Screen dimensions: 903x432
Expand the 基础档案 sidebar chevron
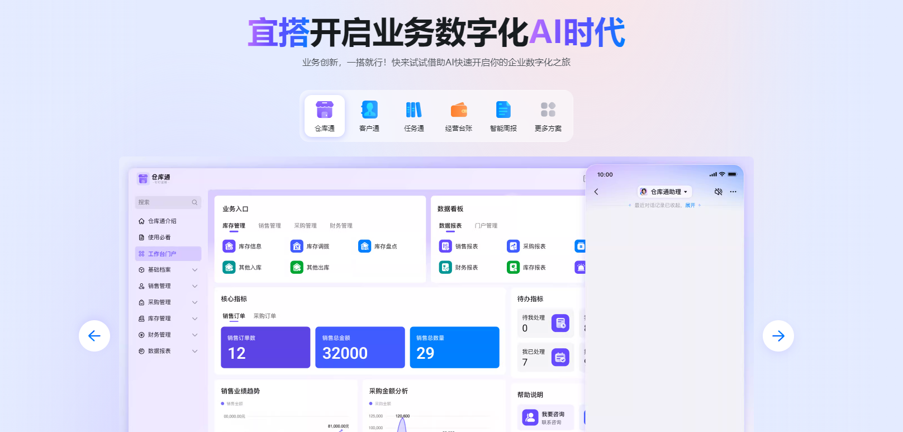pyautogui.click(x=195, y=270)
